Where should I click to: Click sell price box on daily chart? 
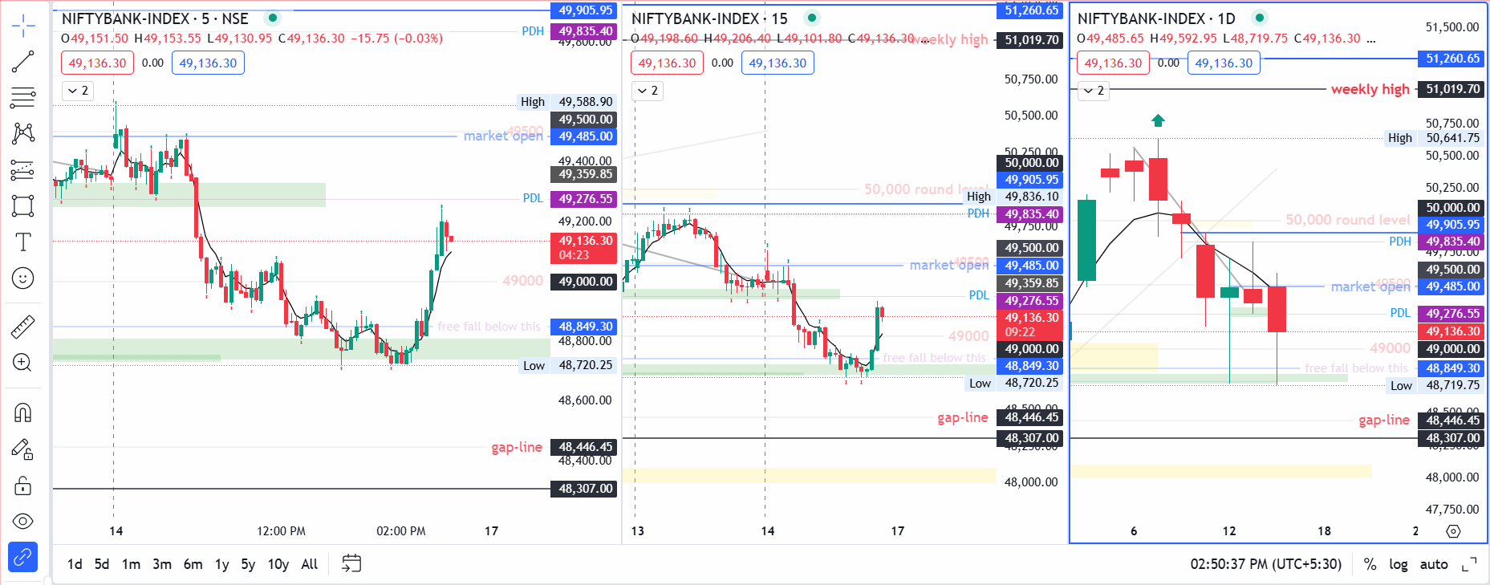tap(1113, 63)
